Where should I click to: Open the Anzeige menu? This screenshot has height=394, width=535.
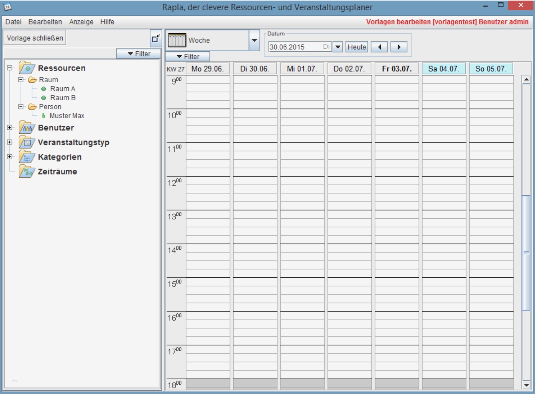click(x=81, y=22)
